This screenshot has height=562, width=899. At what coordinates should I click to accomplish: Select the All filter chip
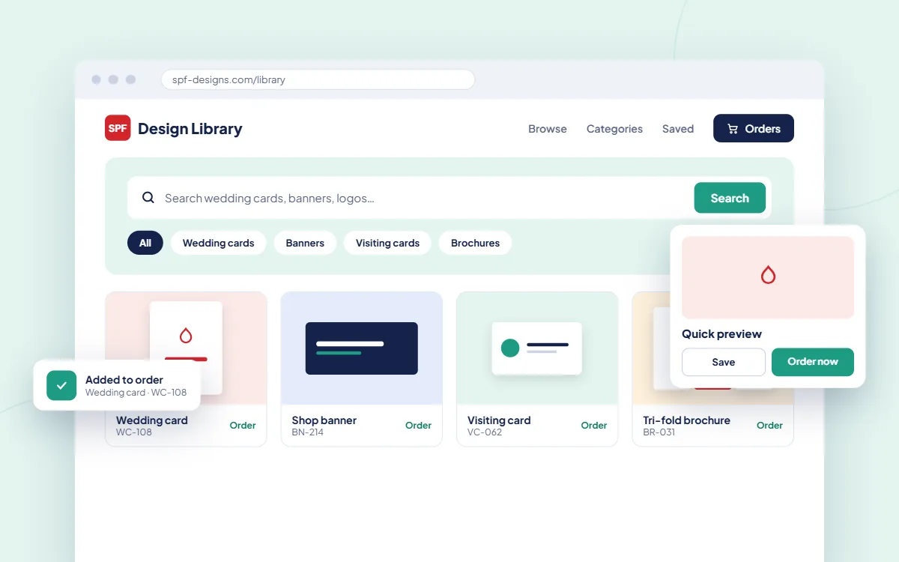coord(145,243)
